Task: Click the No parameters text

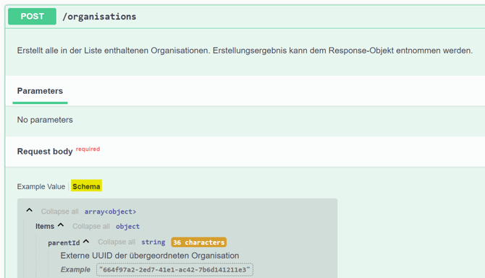Action: [x=45, y=120]
